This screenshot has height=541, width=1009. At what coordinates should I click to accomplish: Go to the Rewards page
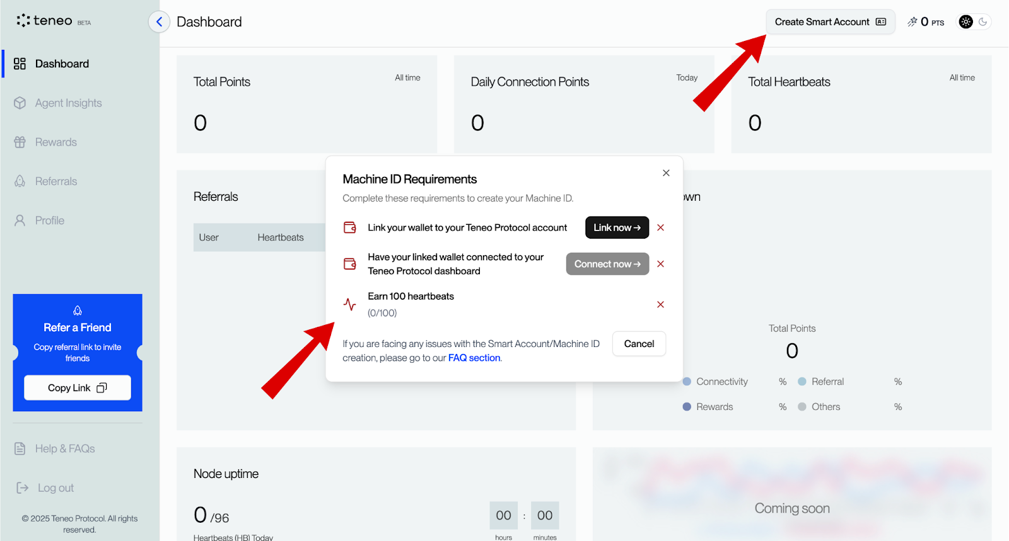55,142
